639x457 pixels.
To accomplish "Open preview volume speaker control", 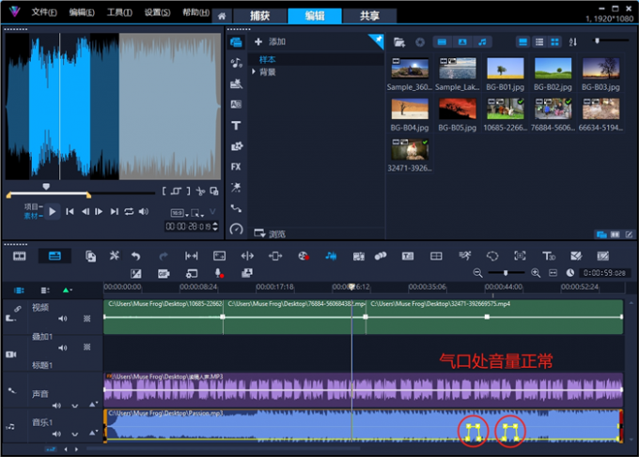I will click(144, 212).
